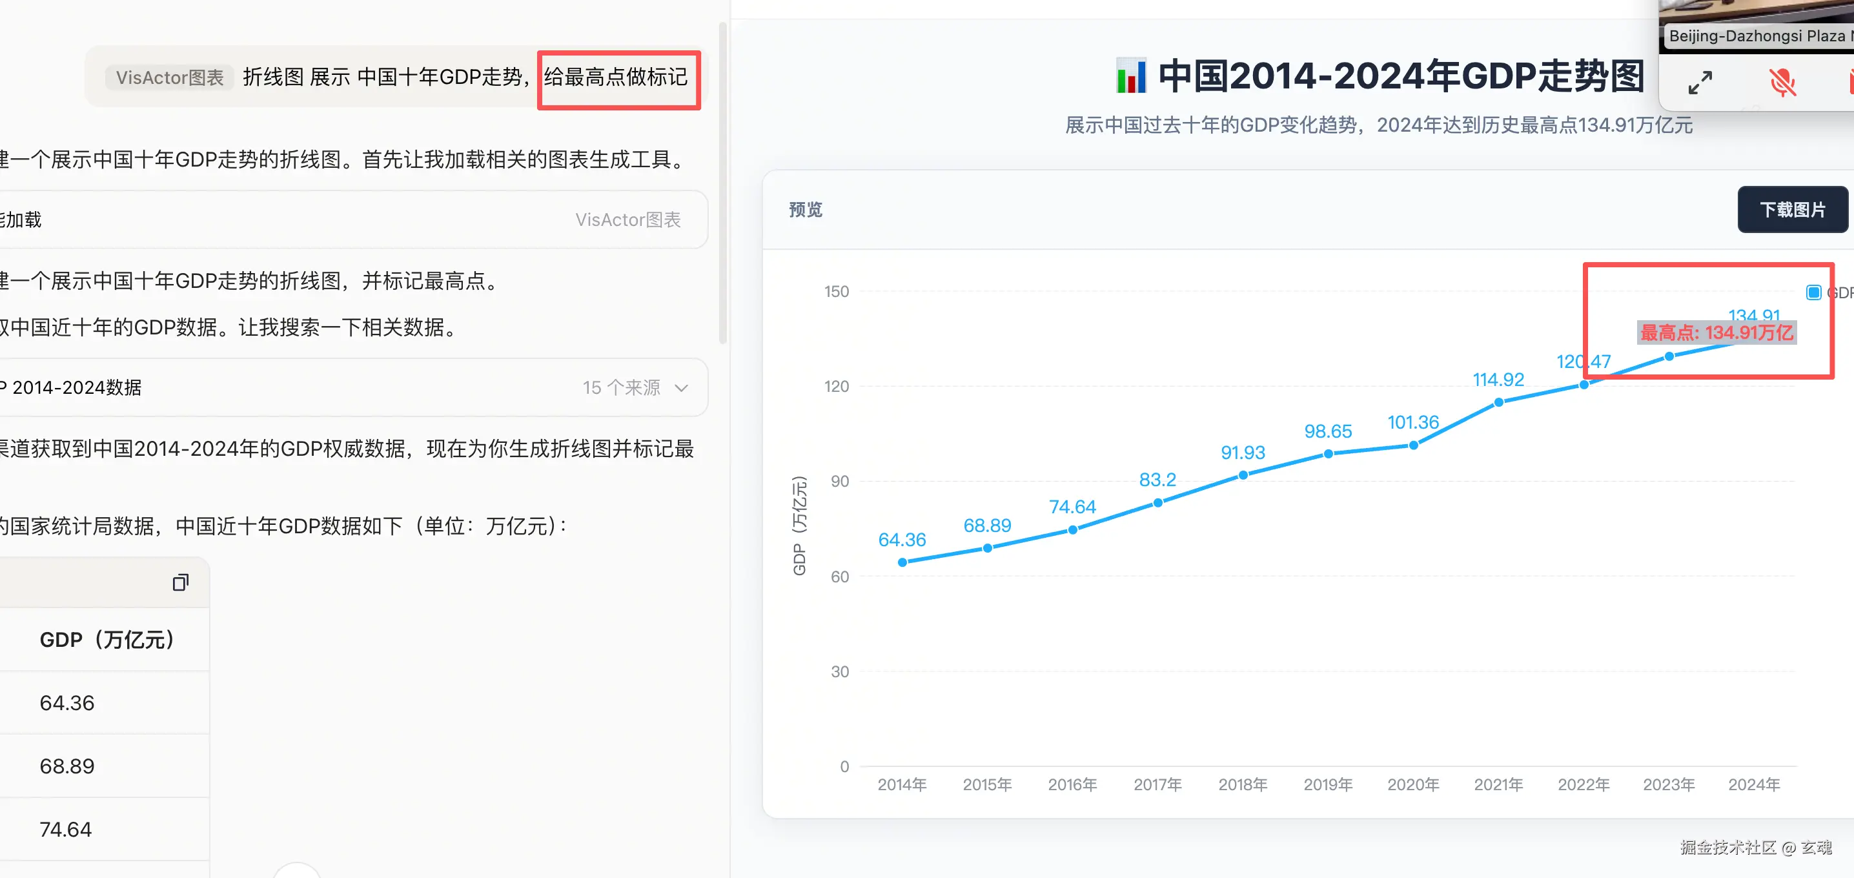Click the 最高点: 134.91万亿 annotation label
Screen dimensions: 1854x878
click(1716, 333)
